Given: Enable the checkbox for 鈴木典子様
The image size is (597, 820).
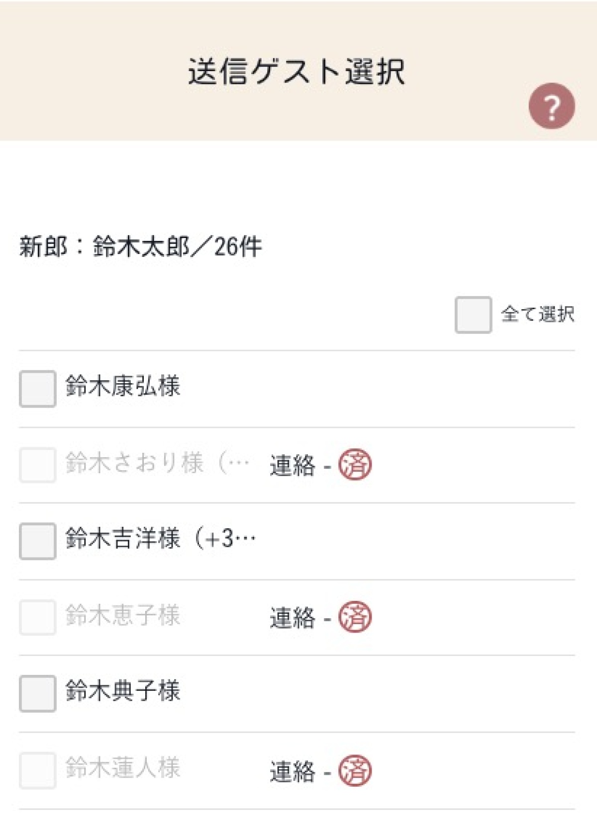Looking at the screenshot, I should coord(37,693).
